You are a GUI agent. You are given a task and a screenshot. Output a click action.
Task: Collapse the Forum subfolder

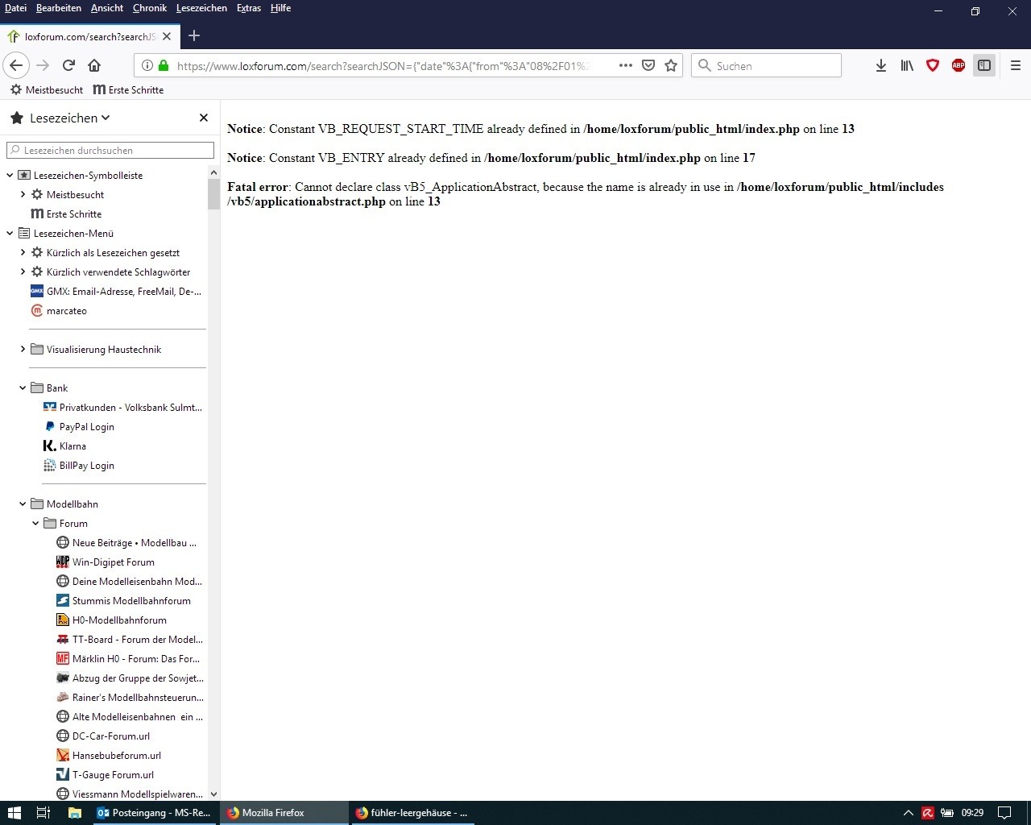click(x=35, y=523)
